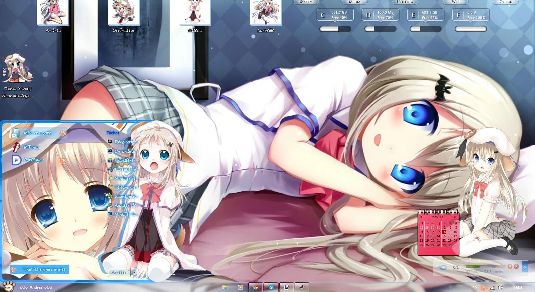
Task: Open Mise en route in start menu
Action: pyautogui.click(x=34, y=133)
